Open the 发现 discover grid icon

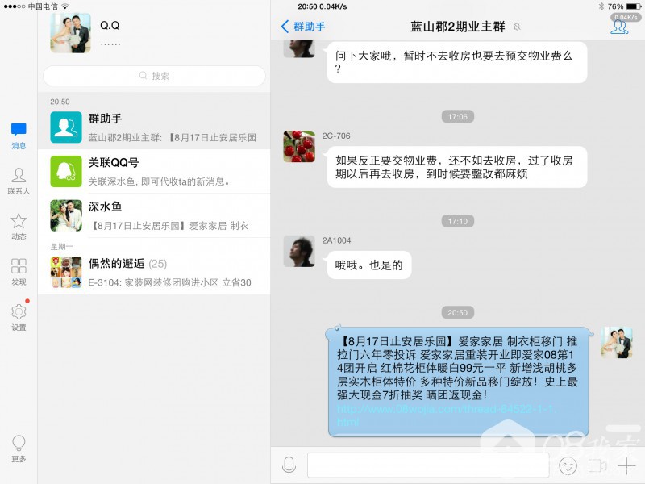(19, 272)
